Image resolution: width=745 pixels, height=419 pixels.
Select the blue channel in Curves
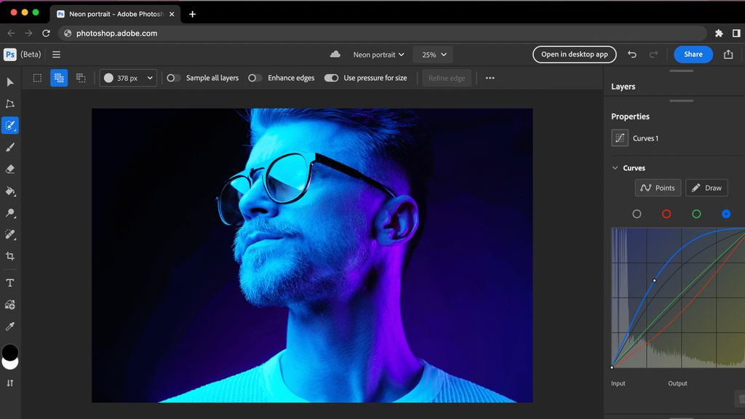pos(725,213)
